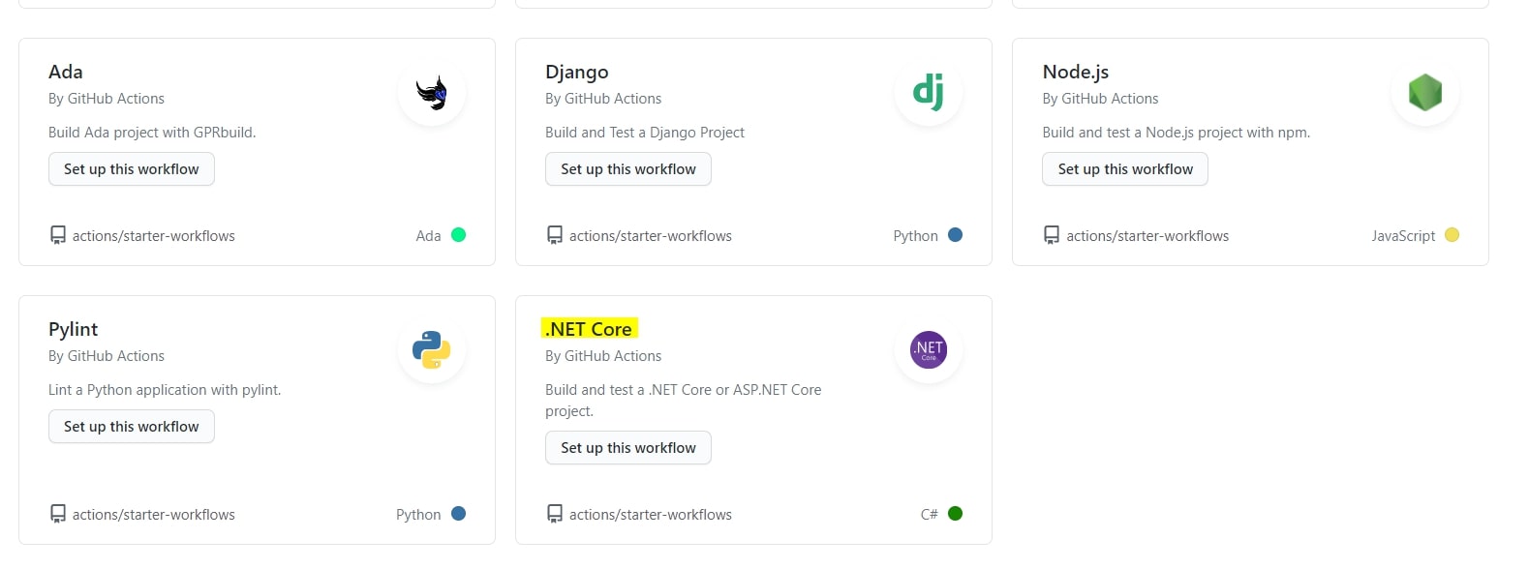Click the Pylint card title
Viewport: 1529px width, 569px height.
click(74, 330)
